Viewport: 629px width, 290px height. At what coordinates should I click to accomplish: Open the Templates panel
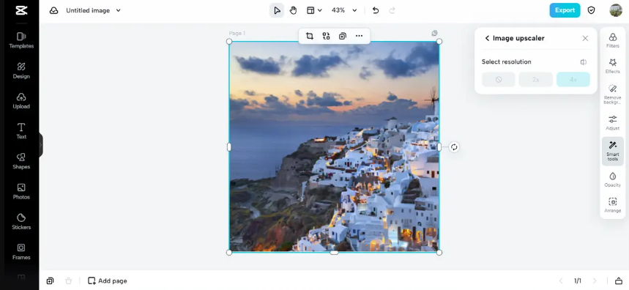[21, 40]
